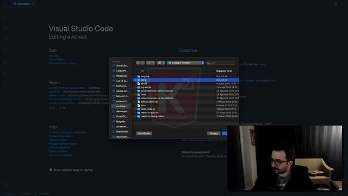Open Belgeler in dialog sidebar
Viewport: 348px width, 196px height.
(121, 121)
